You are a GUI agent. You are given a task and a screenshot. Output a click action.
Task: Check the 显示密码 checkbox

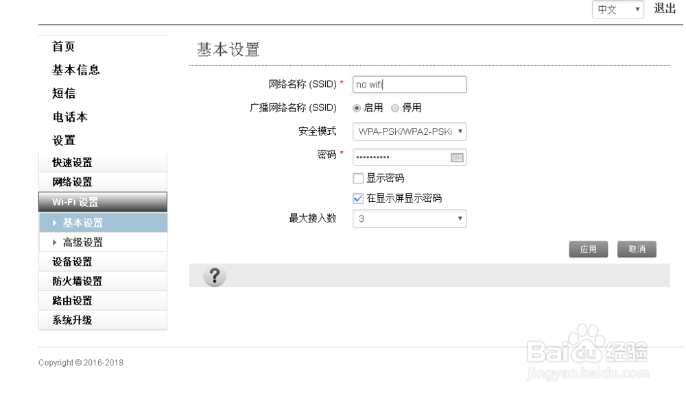pyautogui.click(x=357, y=178)
